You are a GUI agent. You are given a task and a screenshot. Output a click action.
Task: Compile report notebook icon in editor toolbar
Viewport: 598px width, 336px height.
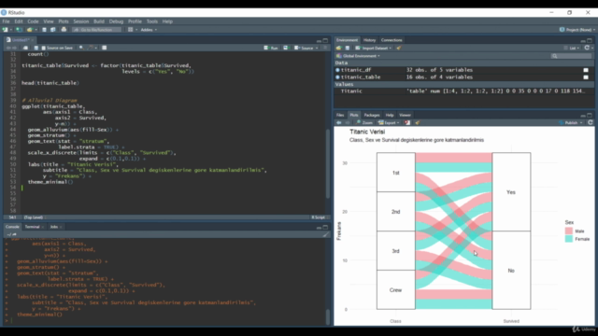pos(104,48)
